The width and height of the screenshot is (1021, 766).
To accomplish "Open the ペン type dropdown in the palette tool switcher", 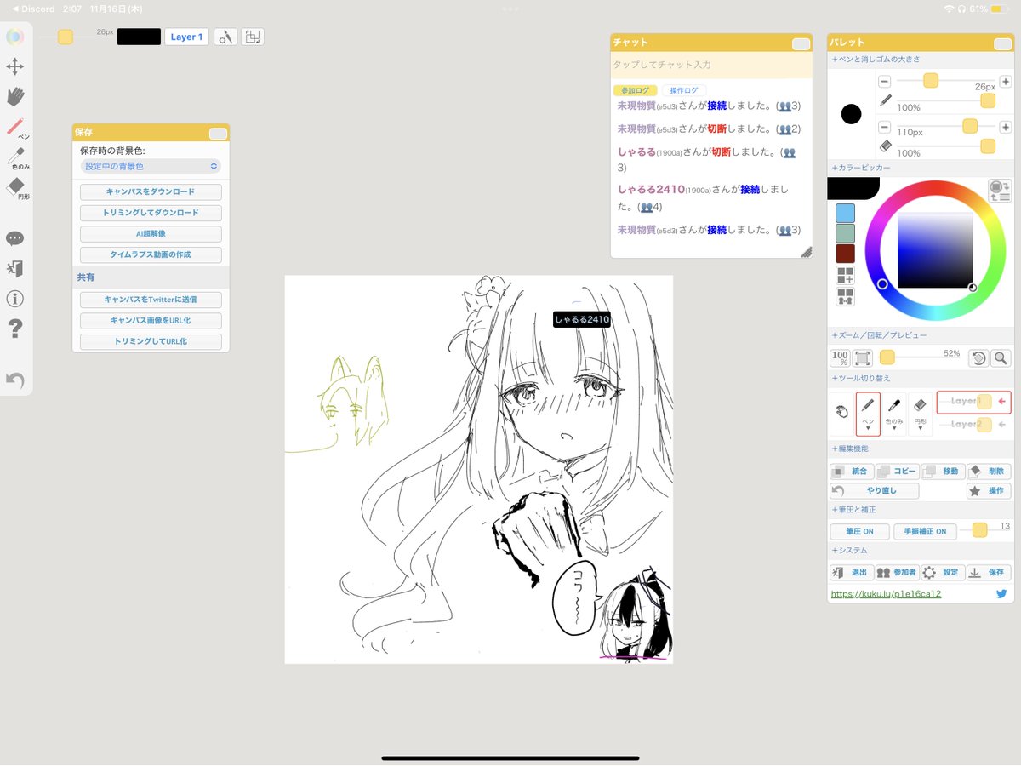I will pos(868,414).
